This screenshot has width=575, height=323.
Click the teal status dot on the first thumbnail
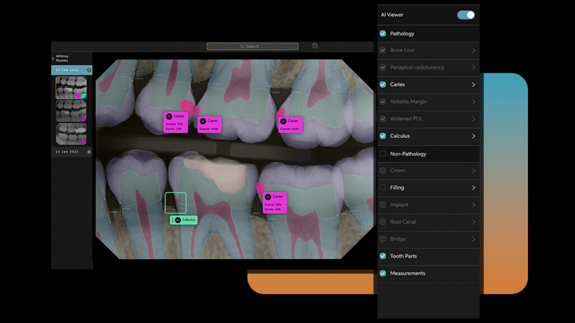[83, 95]
